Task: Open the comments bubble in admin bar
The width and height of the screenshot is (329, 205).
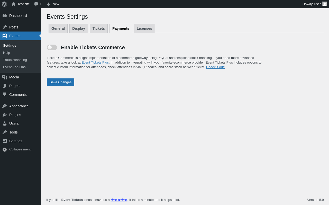Action: click(36, 4)
